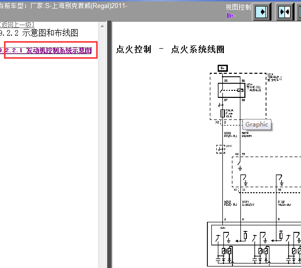
Task: Click the fuse 15A symbol in diagram
Action: coord(222,113)
